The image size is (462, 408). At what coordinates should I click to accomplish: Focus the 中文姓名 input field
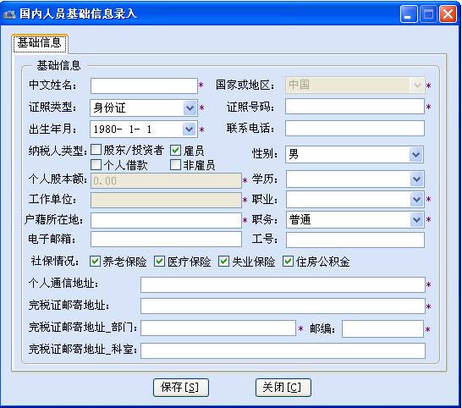click(x=144, y=85)
